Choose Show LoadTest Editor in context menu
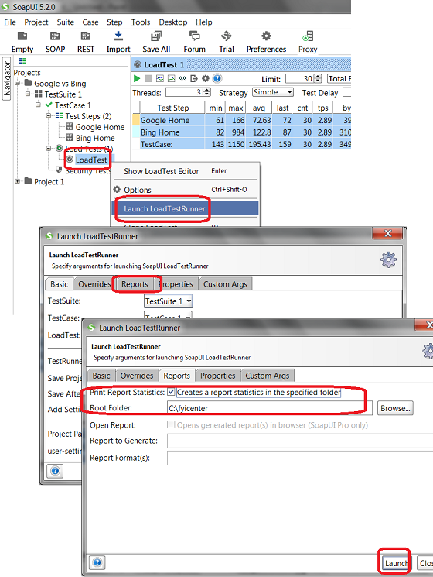The image size is (433, 577). [x=185, y=171]
